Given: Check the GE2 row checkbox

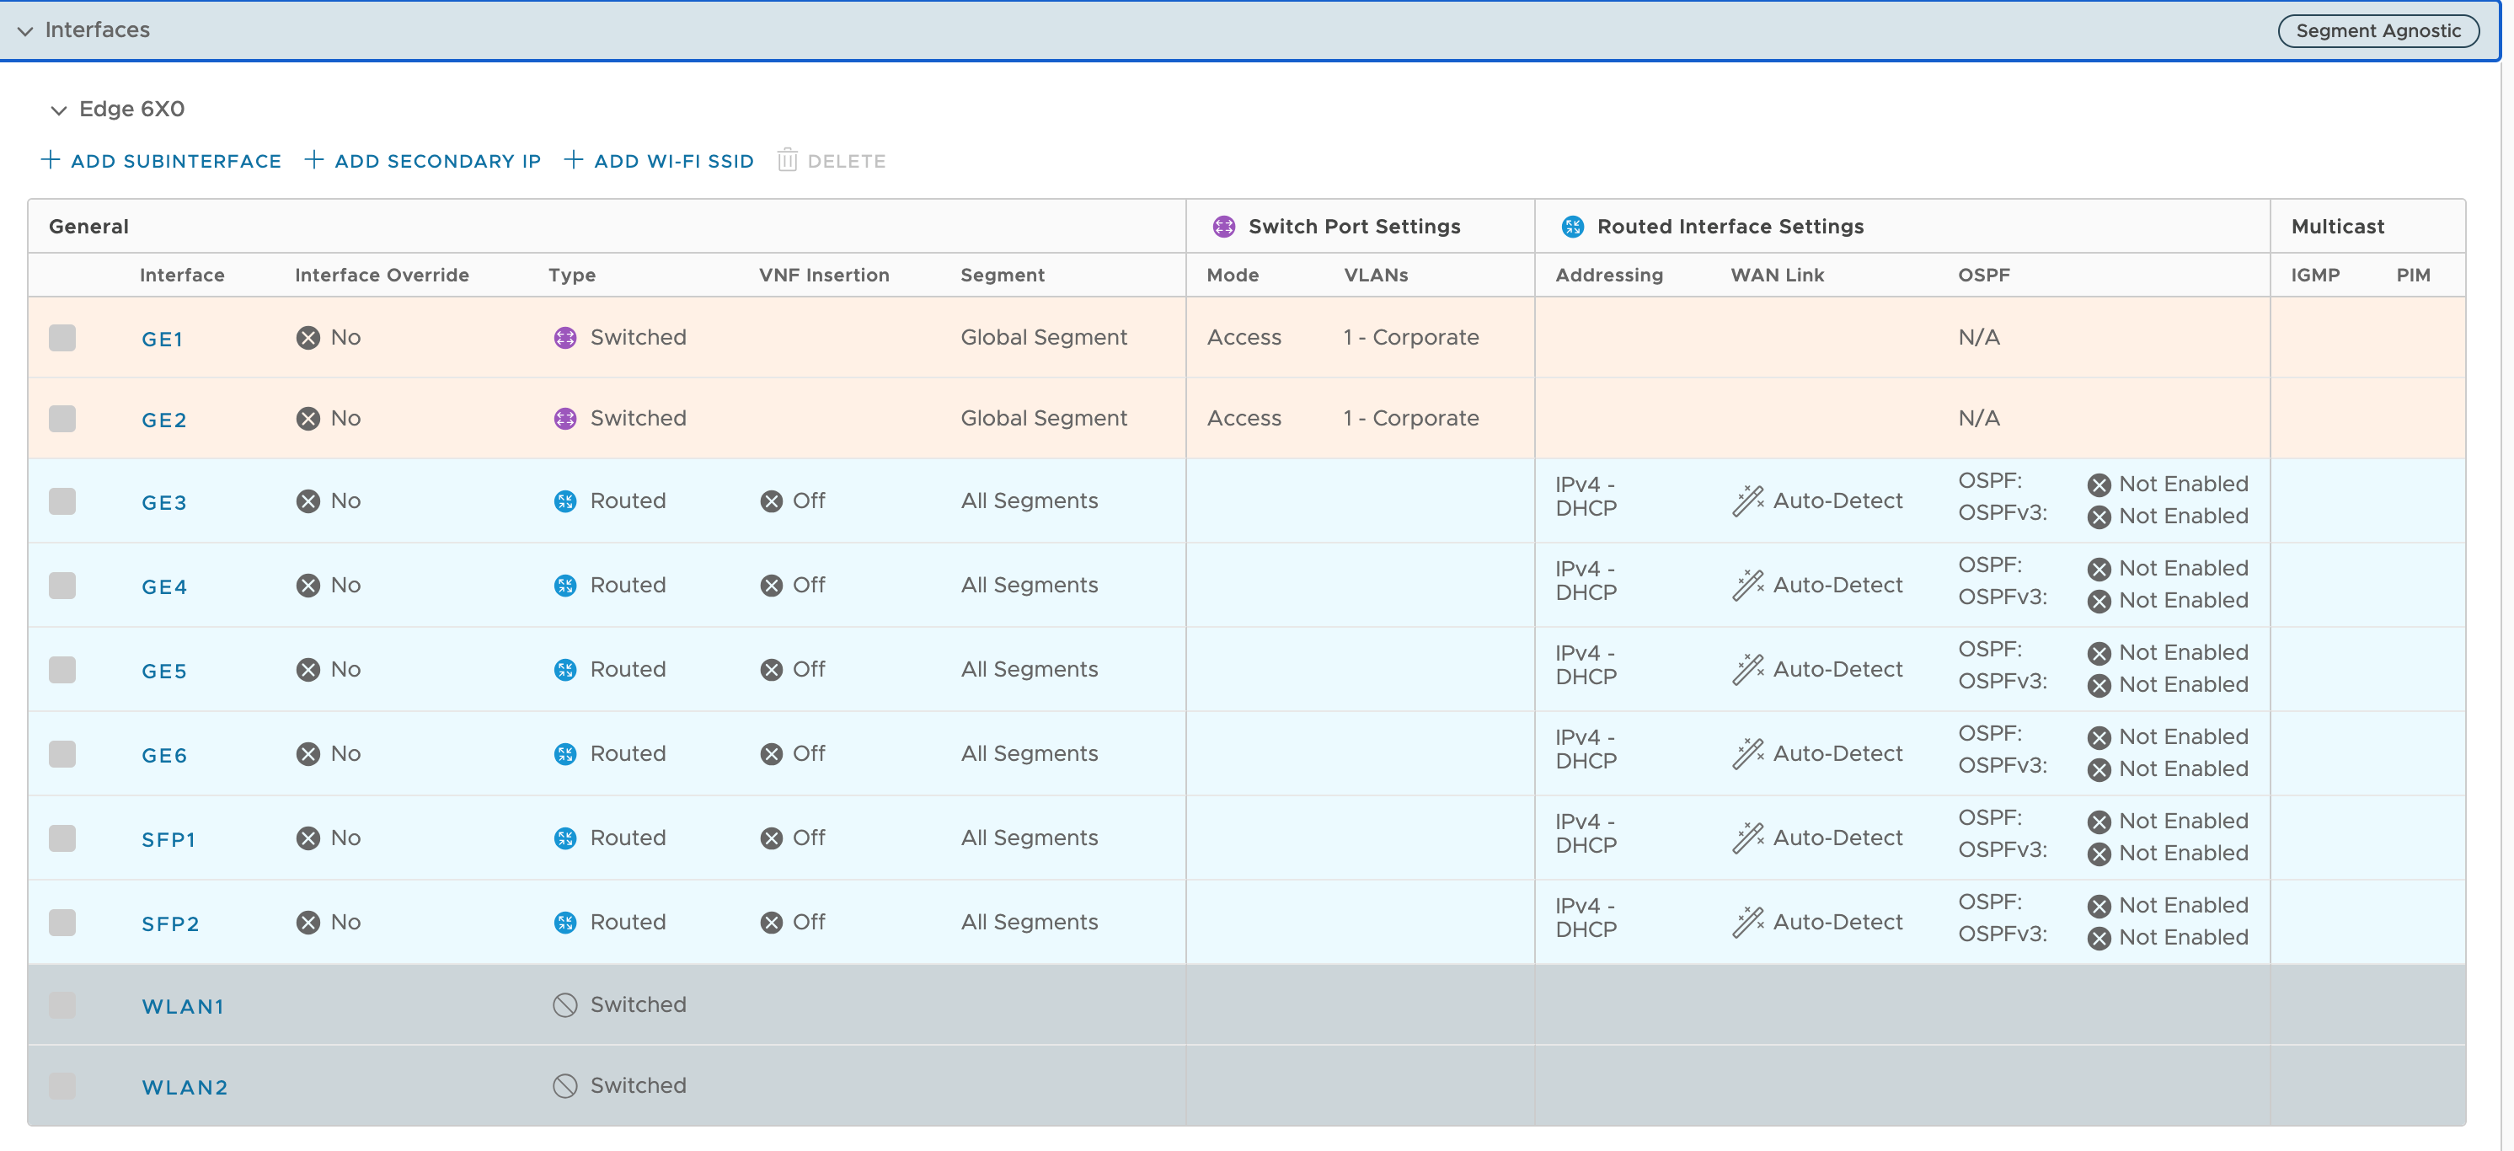Looking at the screenshot, I should point(62,419).
